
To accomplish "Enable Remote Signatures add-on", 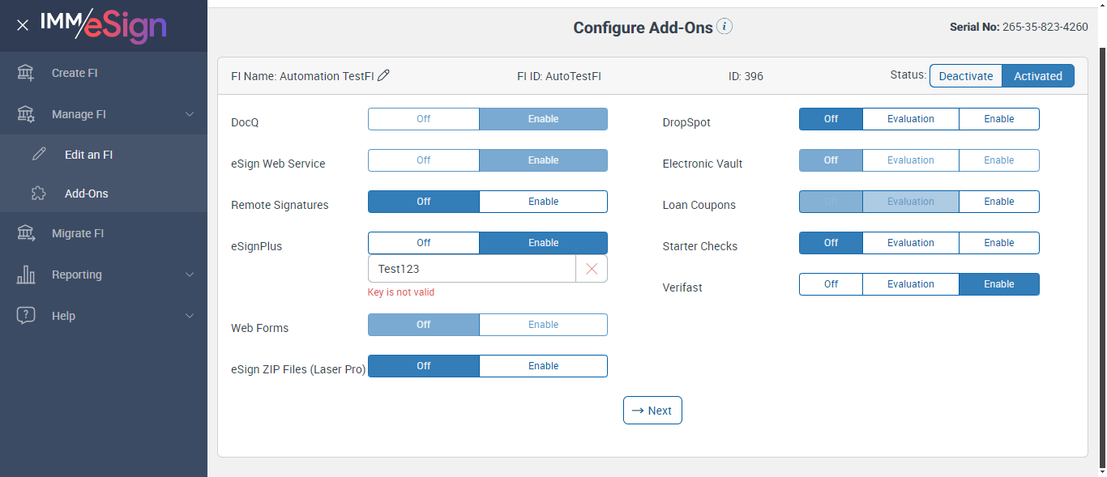I will pos(543,202).
